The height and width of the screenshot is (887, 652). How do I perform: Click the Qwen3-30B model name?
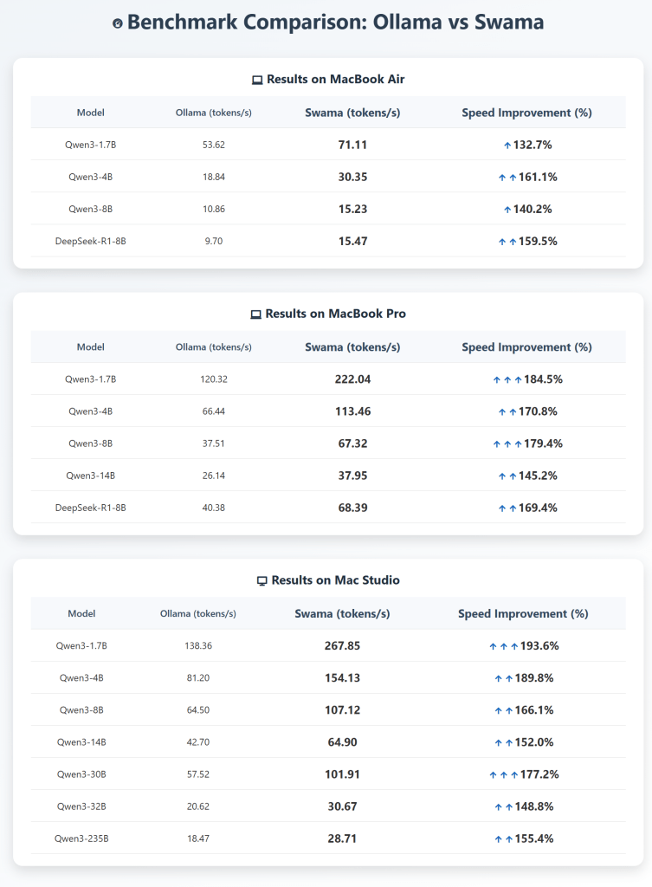click(x=81, y=774)
